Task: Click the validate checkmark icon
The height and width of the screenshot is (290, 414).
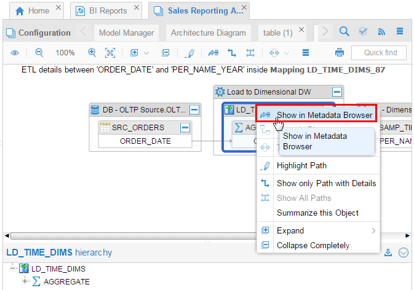Action: click(x=363, y=31)
